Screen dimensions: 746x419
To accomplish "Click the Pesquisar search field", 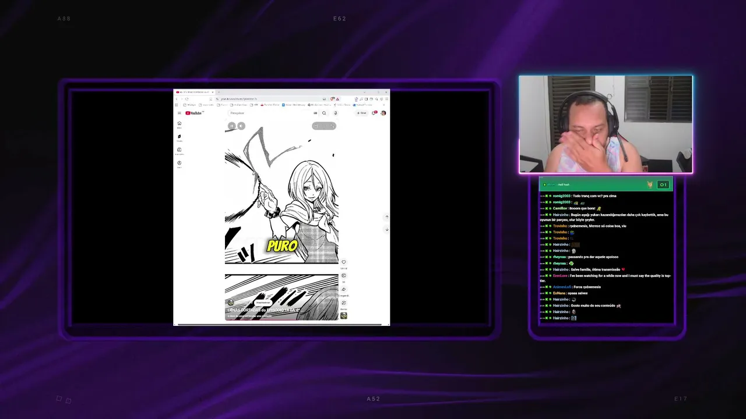I will click(269, 113).
